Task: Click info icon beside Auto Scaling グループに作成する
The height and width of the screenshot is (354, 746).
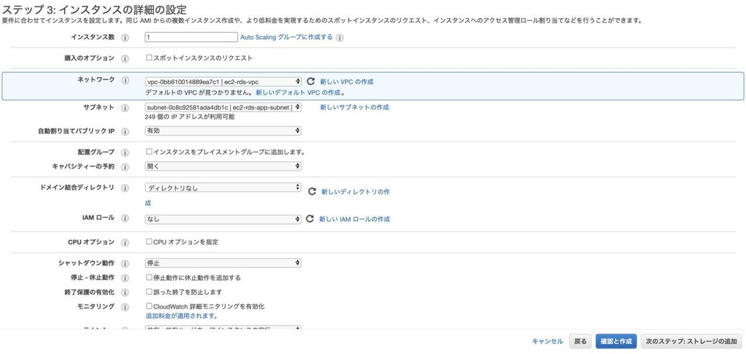Action: (x=340, y=37)
